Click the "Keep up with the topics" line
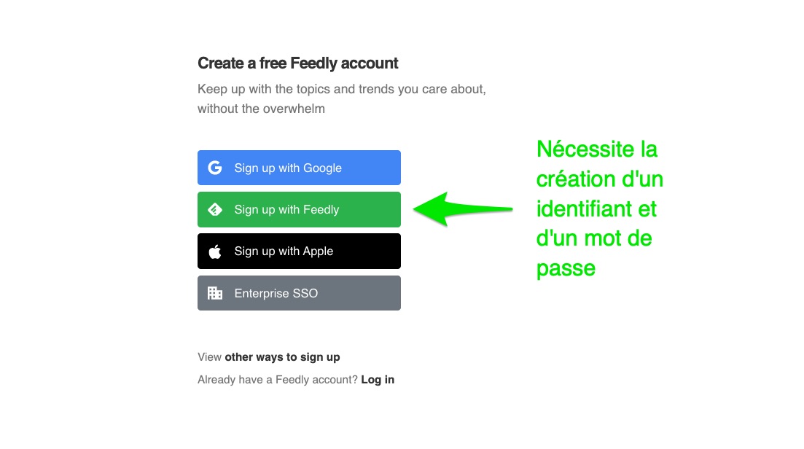The width and height of the screenshot is (804, 449). (x=341, y=90)
